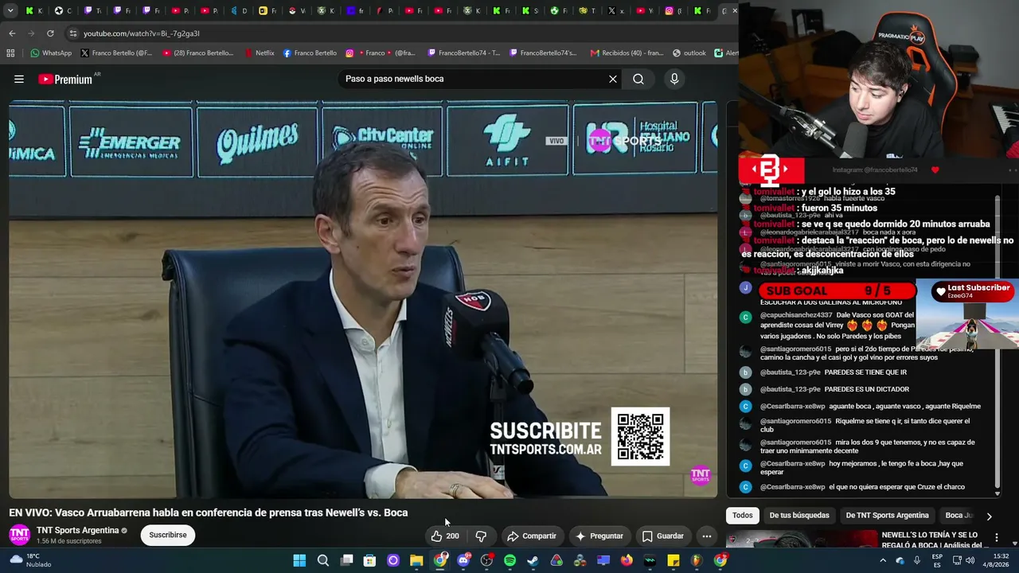Open the more actions three-dot menu below video
Viewport: 1019px width, 573px height.
(707, 536)
